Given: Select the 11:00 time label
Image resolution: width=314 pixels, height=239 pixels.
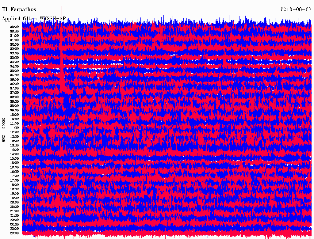Looking at the screenshot, I should point(14,123).
